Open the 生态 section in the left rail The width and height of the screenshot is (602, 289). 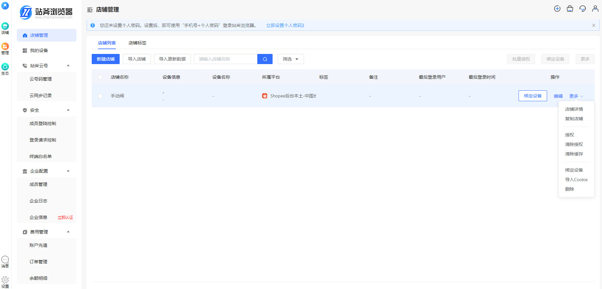coord(5,69)
